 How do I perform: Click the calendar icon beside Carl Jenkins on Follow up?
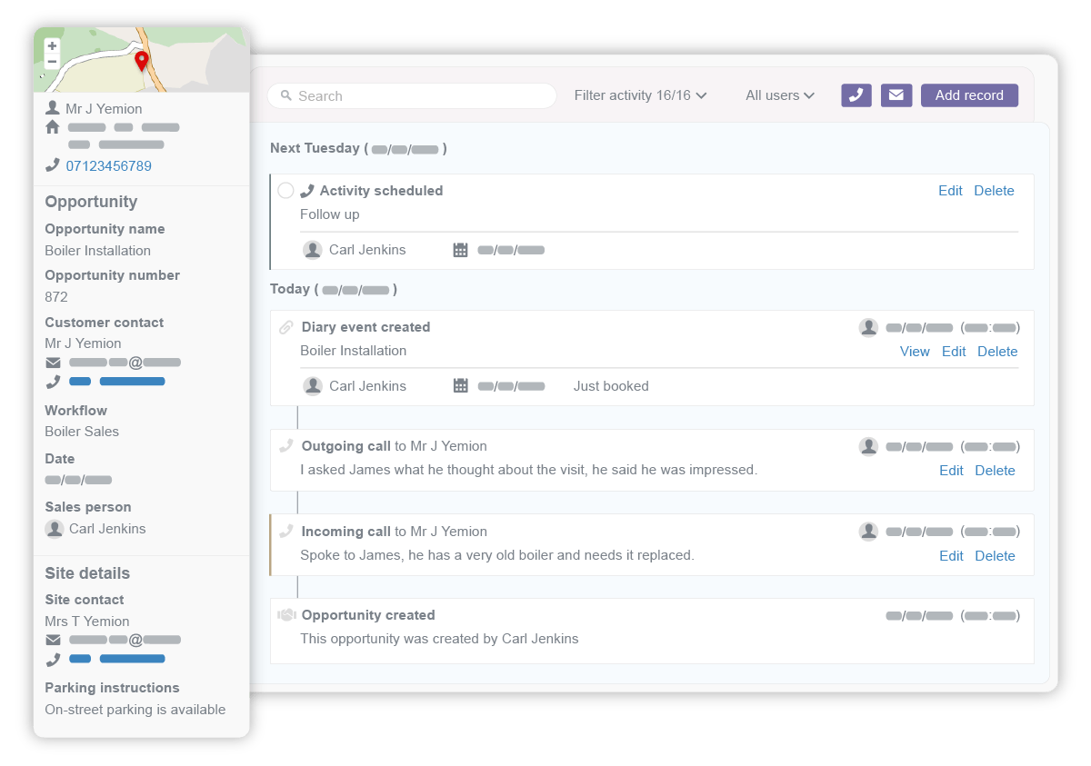pyautogui.click(x=460, y=249)
